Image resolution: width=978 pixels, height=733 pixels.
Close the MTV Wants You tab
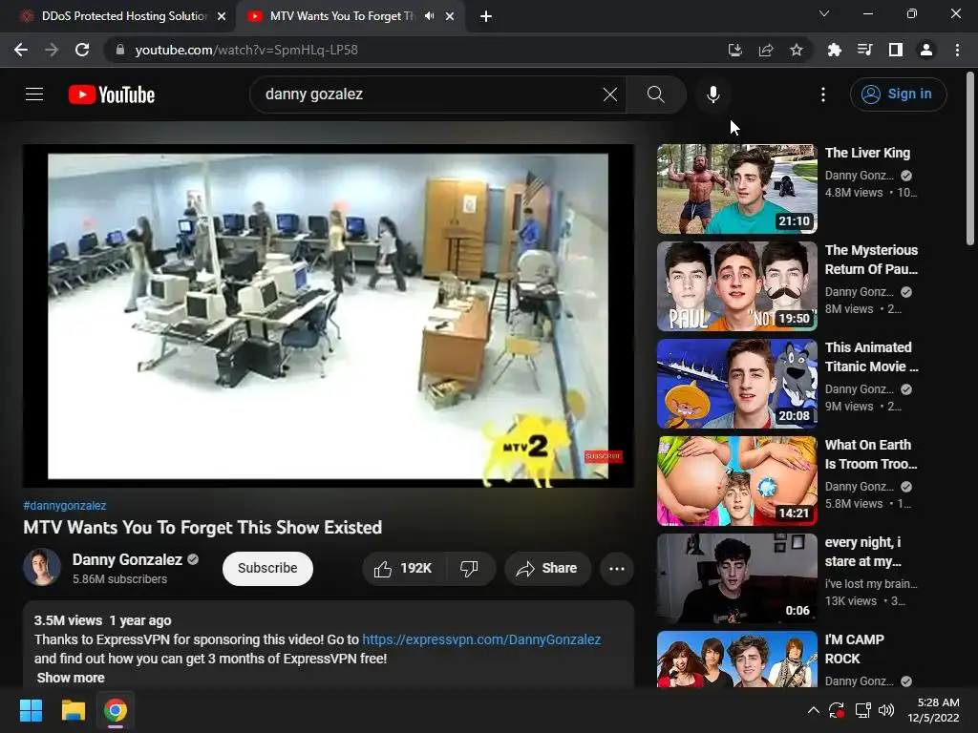pyautogui.click(x=450, y=16)
